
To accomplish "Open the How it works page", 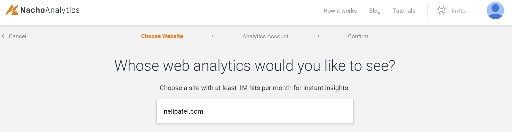I will (x=340, y=11).
